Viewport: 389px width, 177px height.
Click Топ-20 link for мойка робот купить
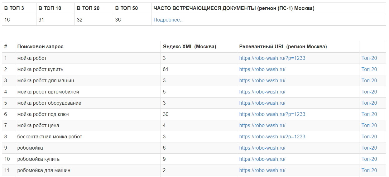369,69
